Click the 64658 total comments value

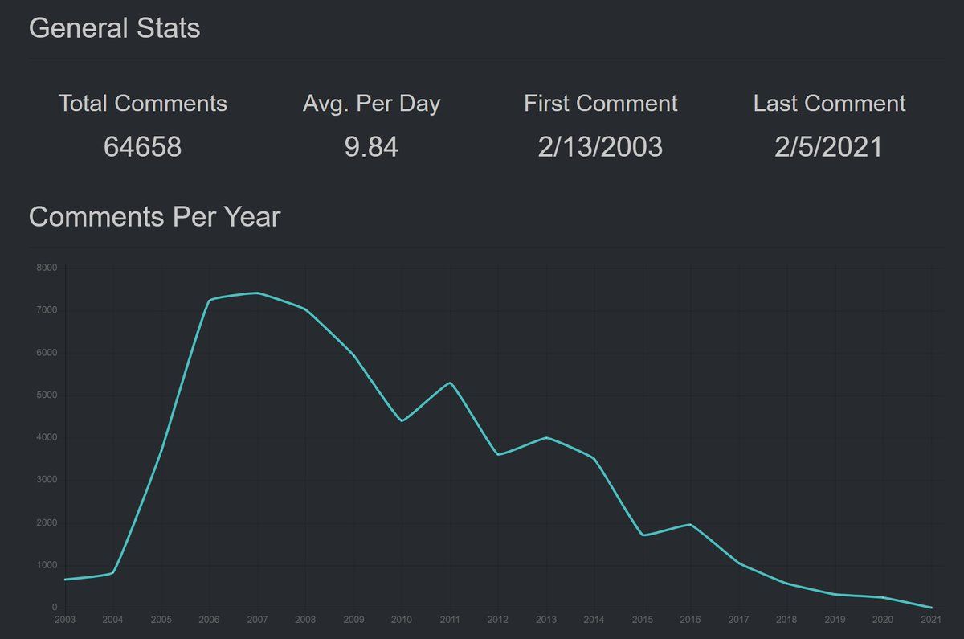tap(143, 147)
